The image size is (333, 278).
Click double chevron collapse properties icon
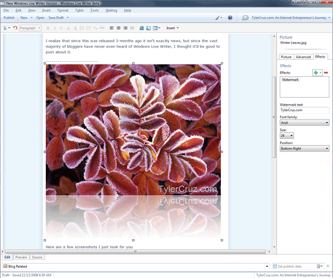328,266
